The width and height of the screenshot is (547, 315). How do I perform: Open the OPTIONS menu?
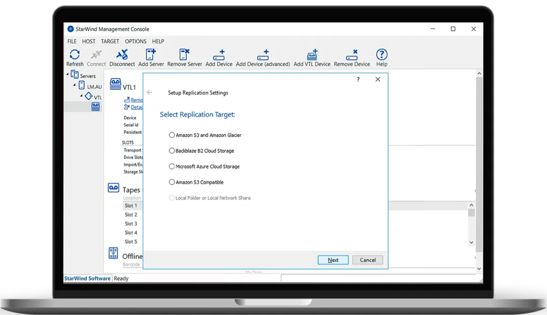(x=136, y=41)
